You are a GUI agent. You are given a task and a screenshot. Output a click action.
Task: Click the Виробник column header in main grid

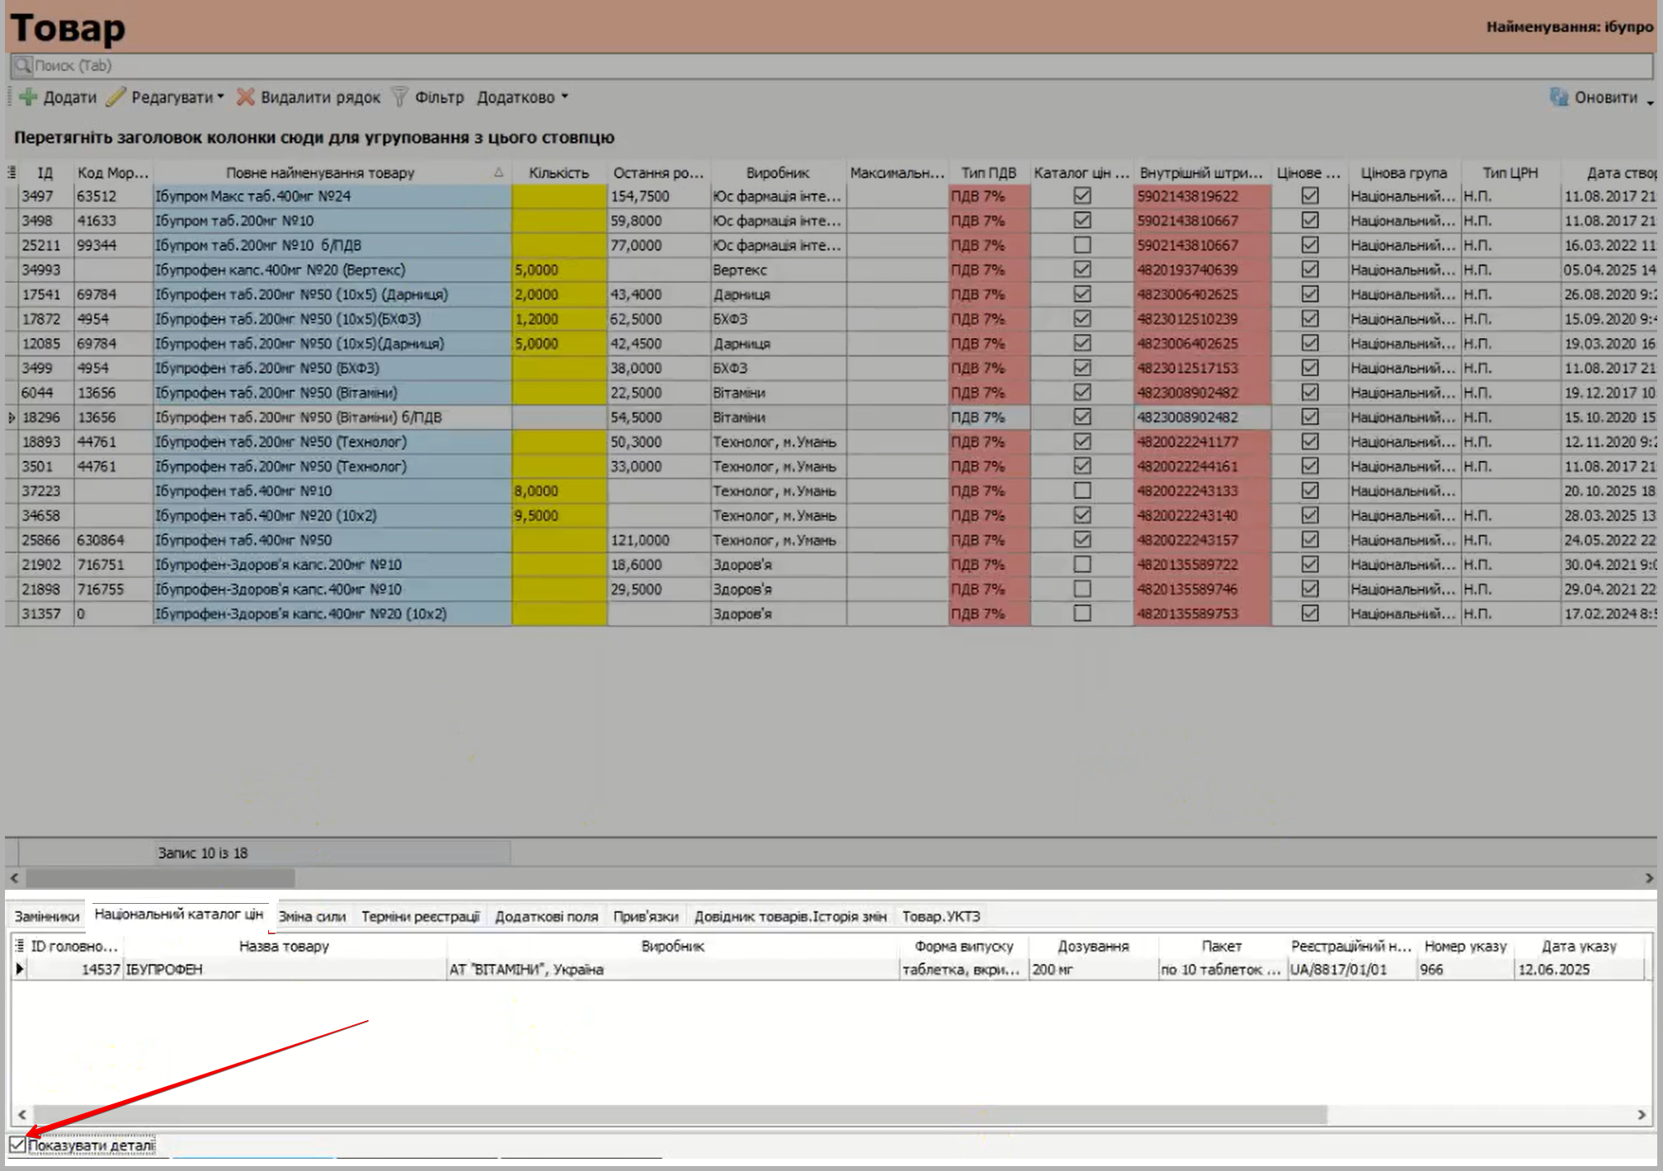tap(777, 172)
